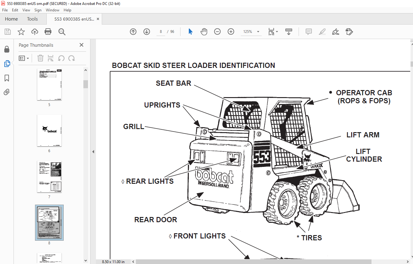Click the insert pages icon
Viewport: 413px width, 264px height.
click(51, 58)
